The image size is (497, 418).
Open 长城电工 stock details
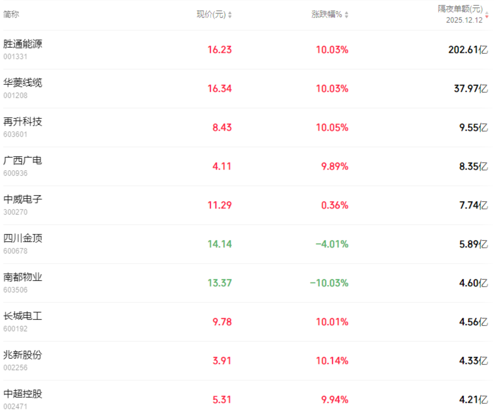23,316
